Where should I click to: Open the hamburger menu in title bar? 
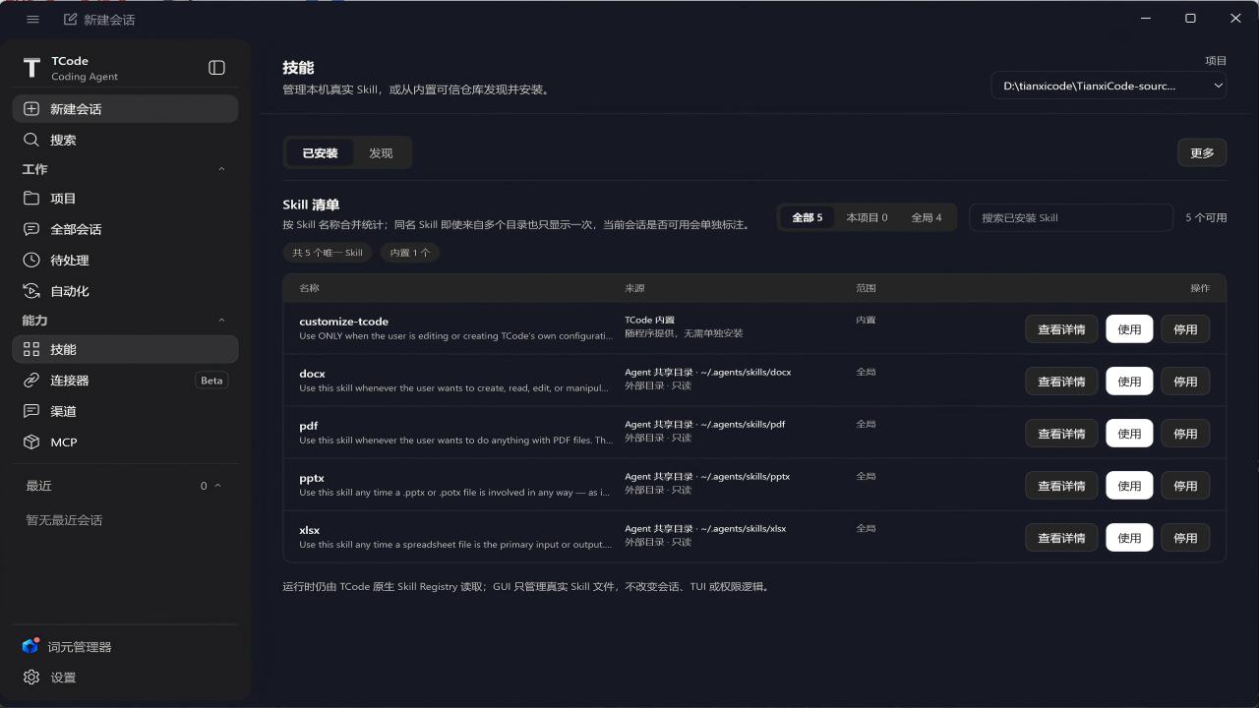(32, 19)
